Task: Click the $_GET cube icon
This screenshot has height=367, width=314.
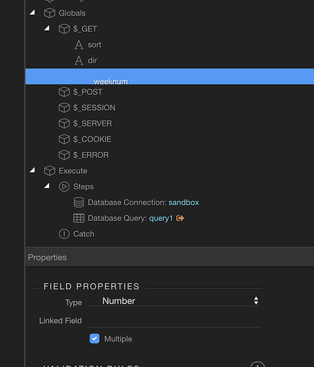Action: coord(64,29)
